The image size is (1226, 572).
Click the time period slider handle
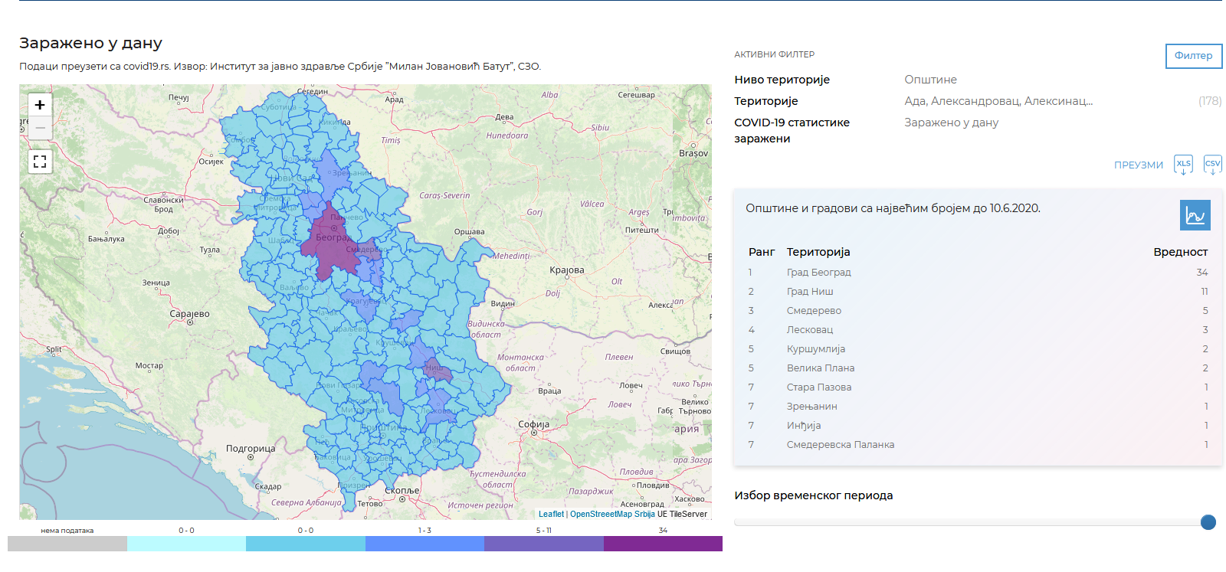[x=1208, y=522]
